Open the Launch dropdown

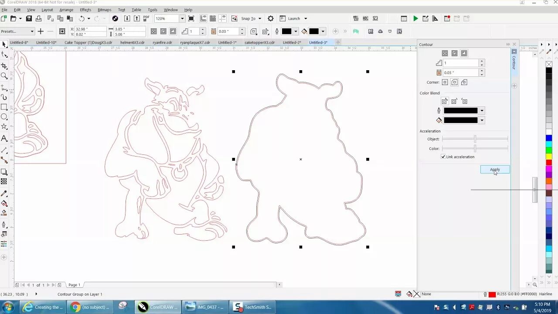point(306,18)
